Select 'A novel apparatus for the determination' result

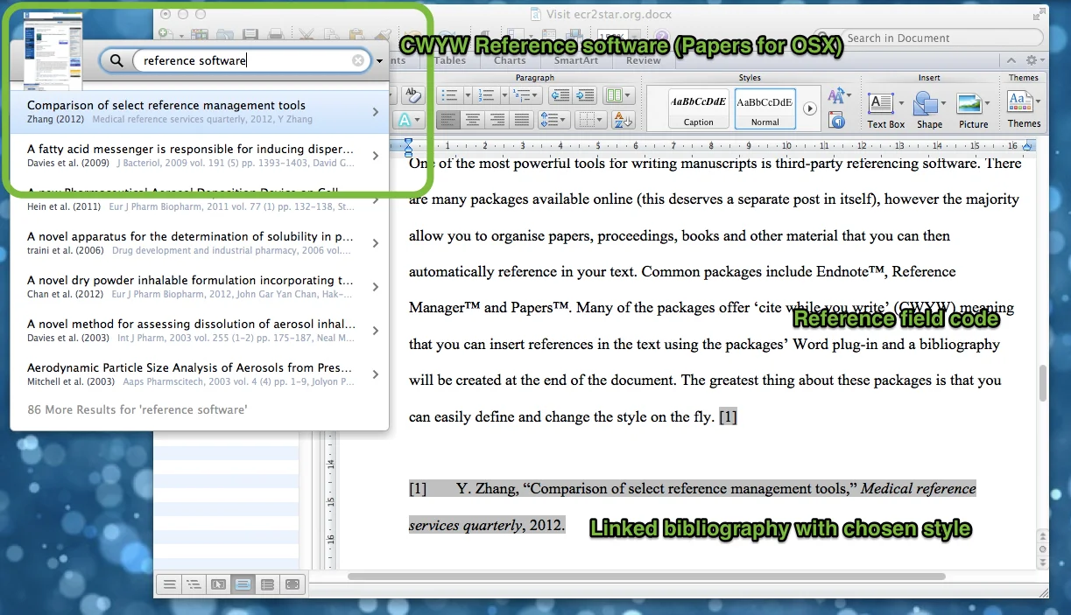[x=199, y=243]
